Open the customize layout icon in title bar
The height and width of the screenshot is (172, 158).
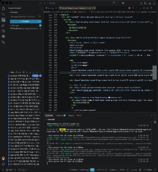(x=141, y=3)
